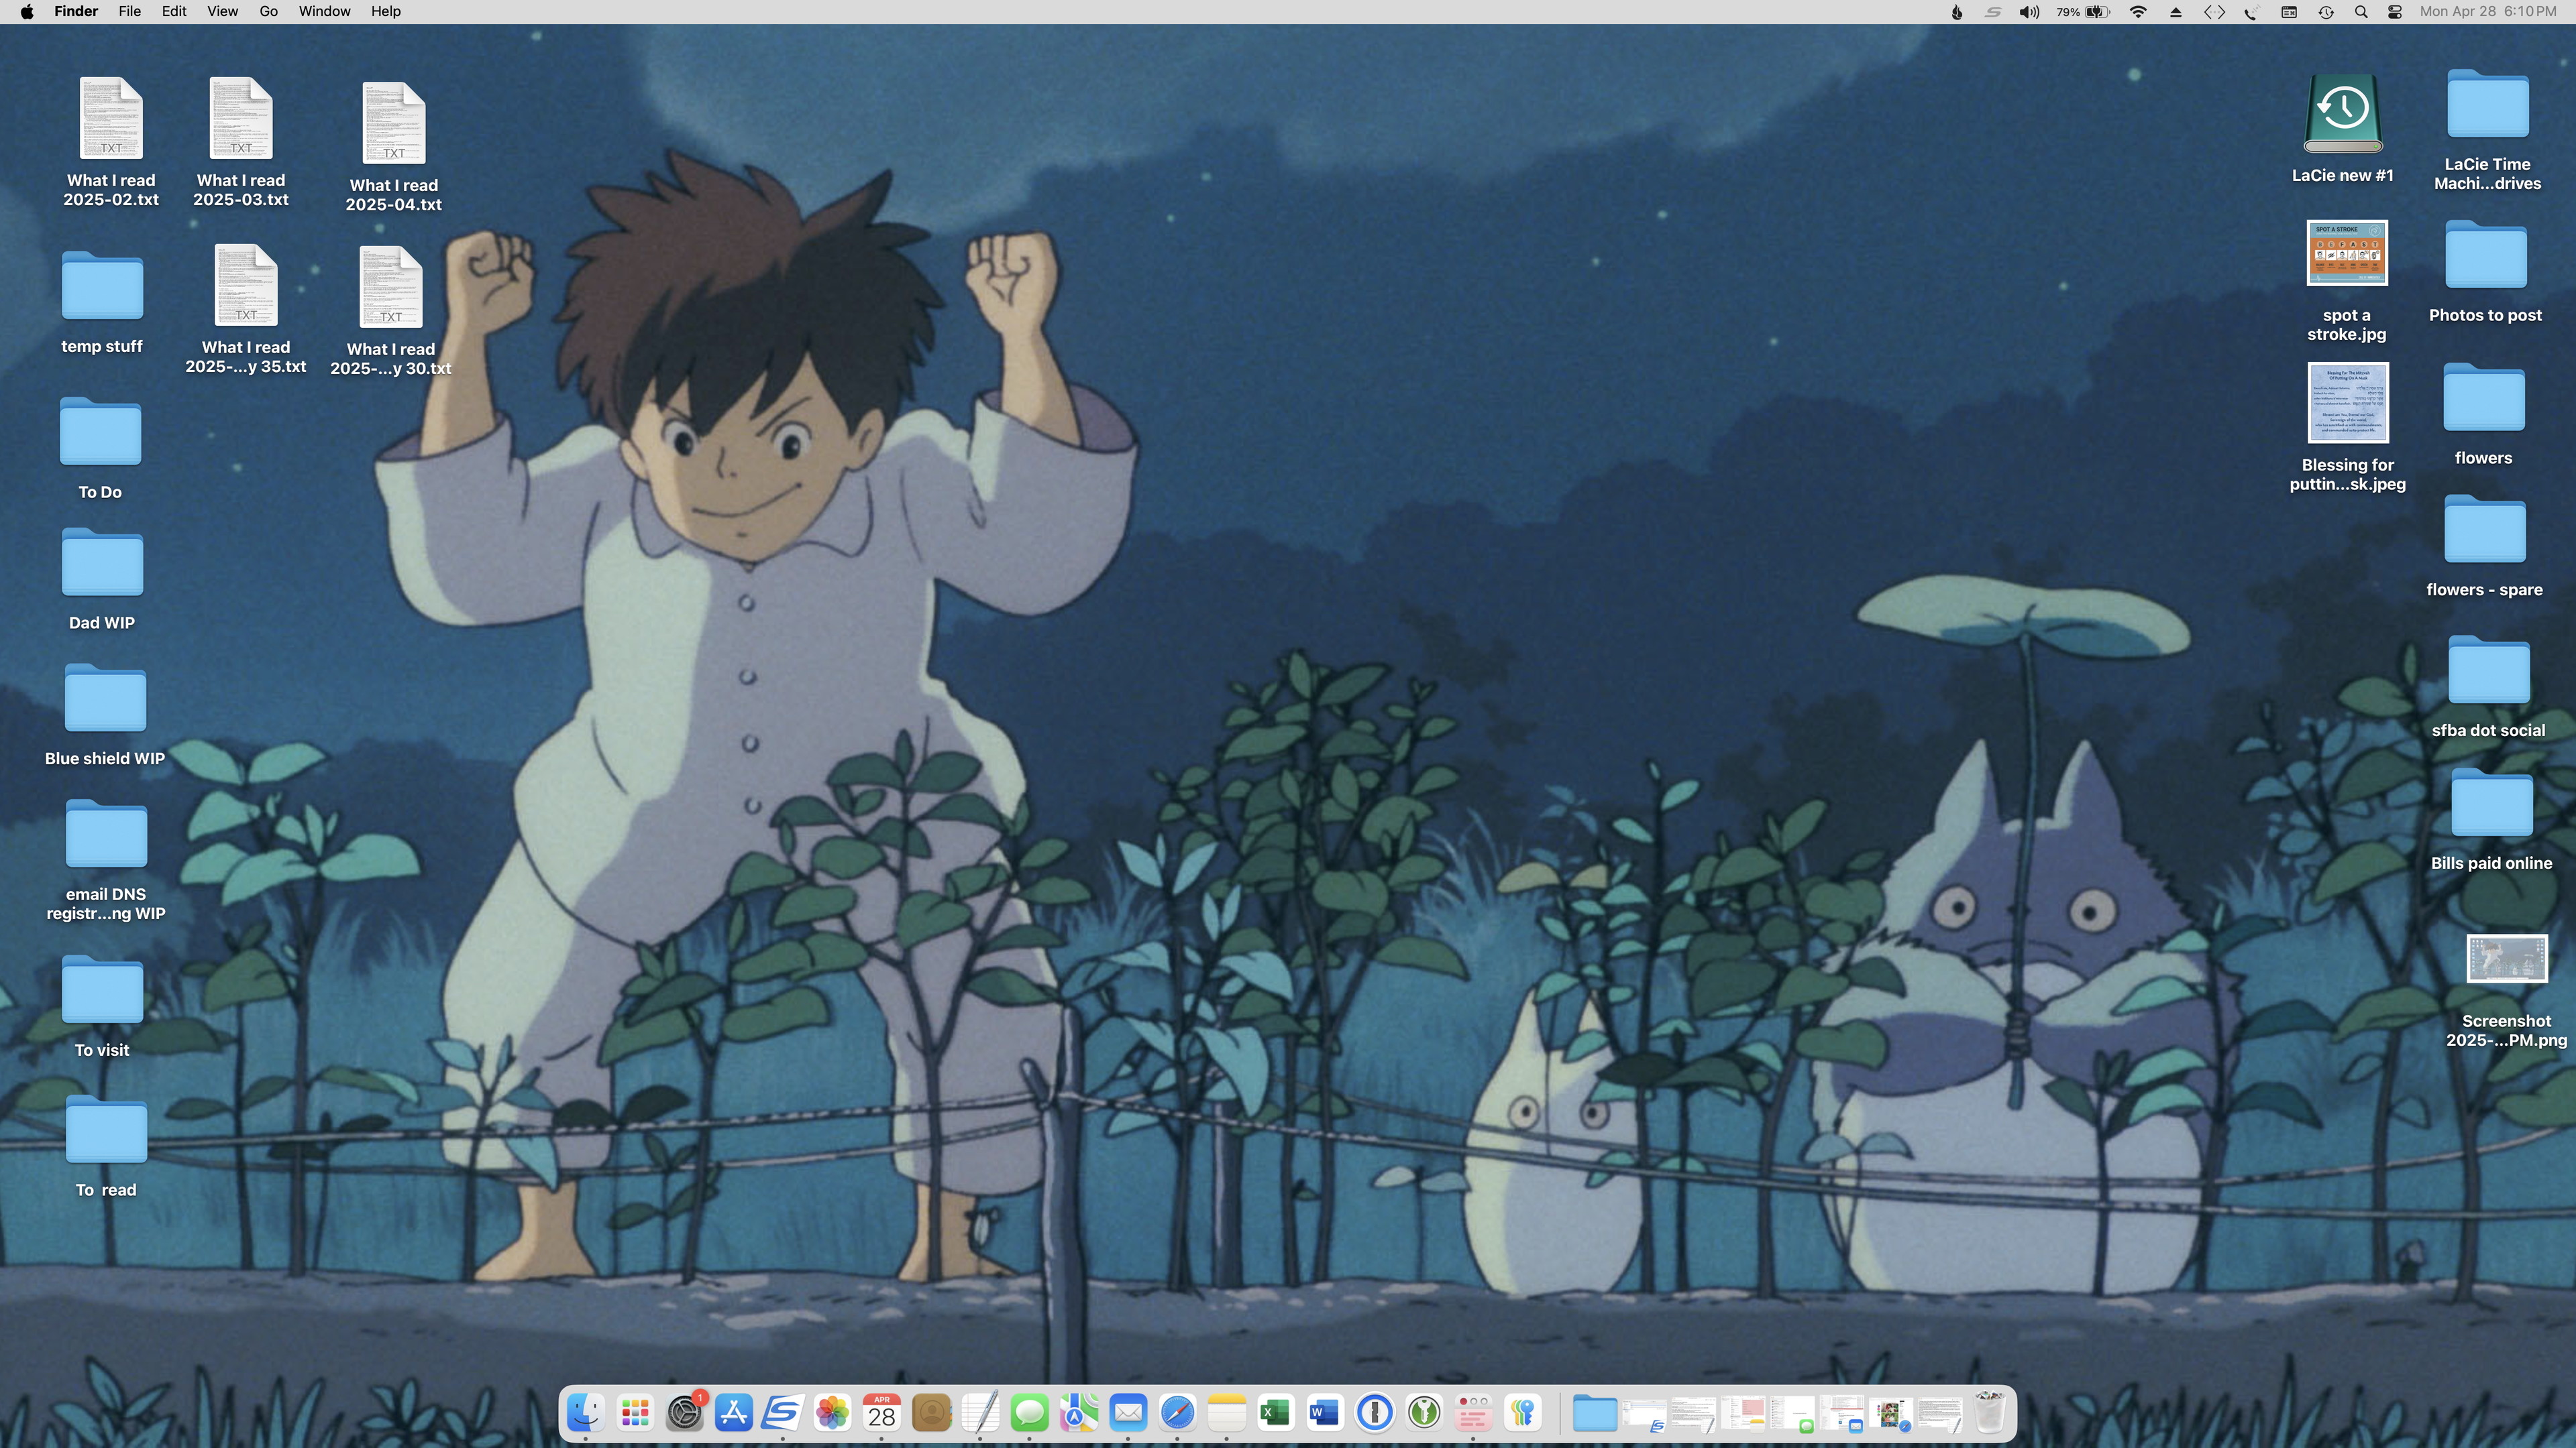
Task: Open Notes app in Dock
Action: click(1227, 1413)
